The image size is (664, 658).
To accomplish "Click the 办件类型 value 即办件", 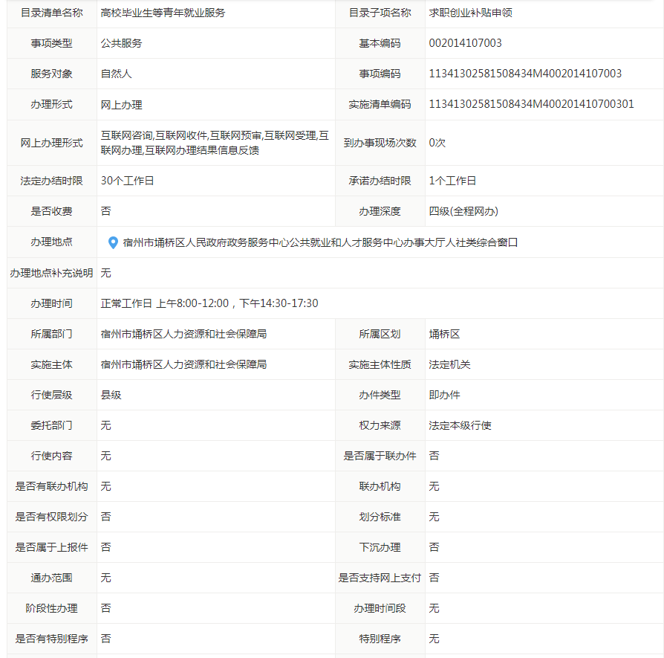I will 444,395.
